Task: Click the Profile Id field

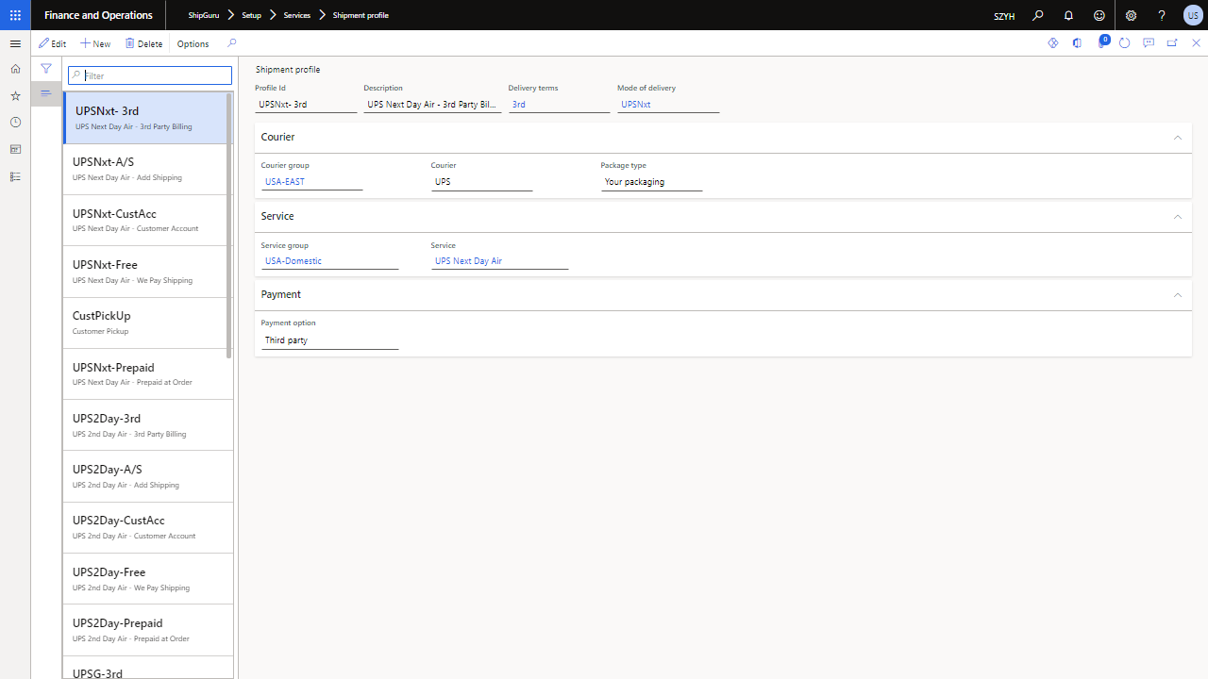Action: click(306, 105)
